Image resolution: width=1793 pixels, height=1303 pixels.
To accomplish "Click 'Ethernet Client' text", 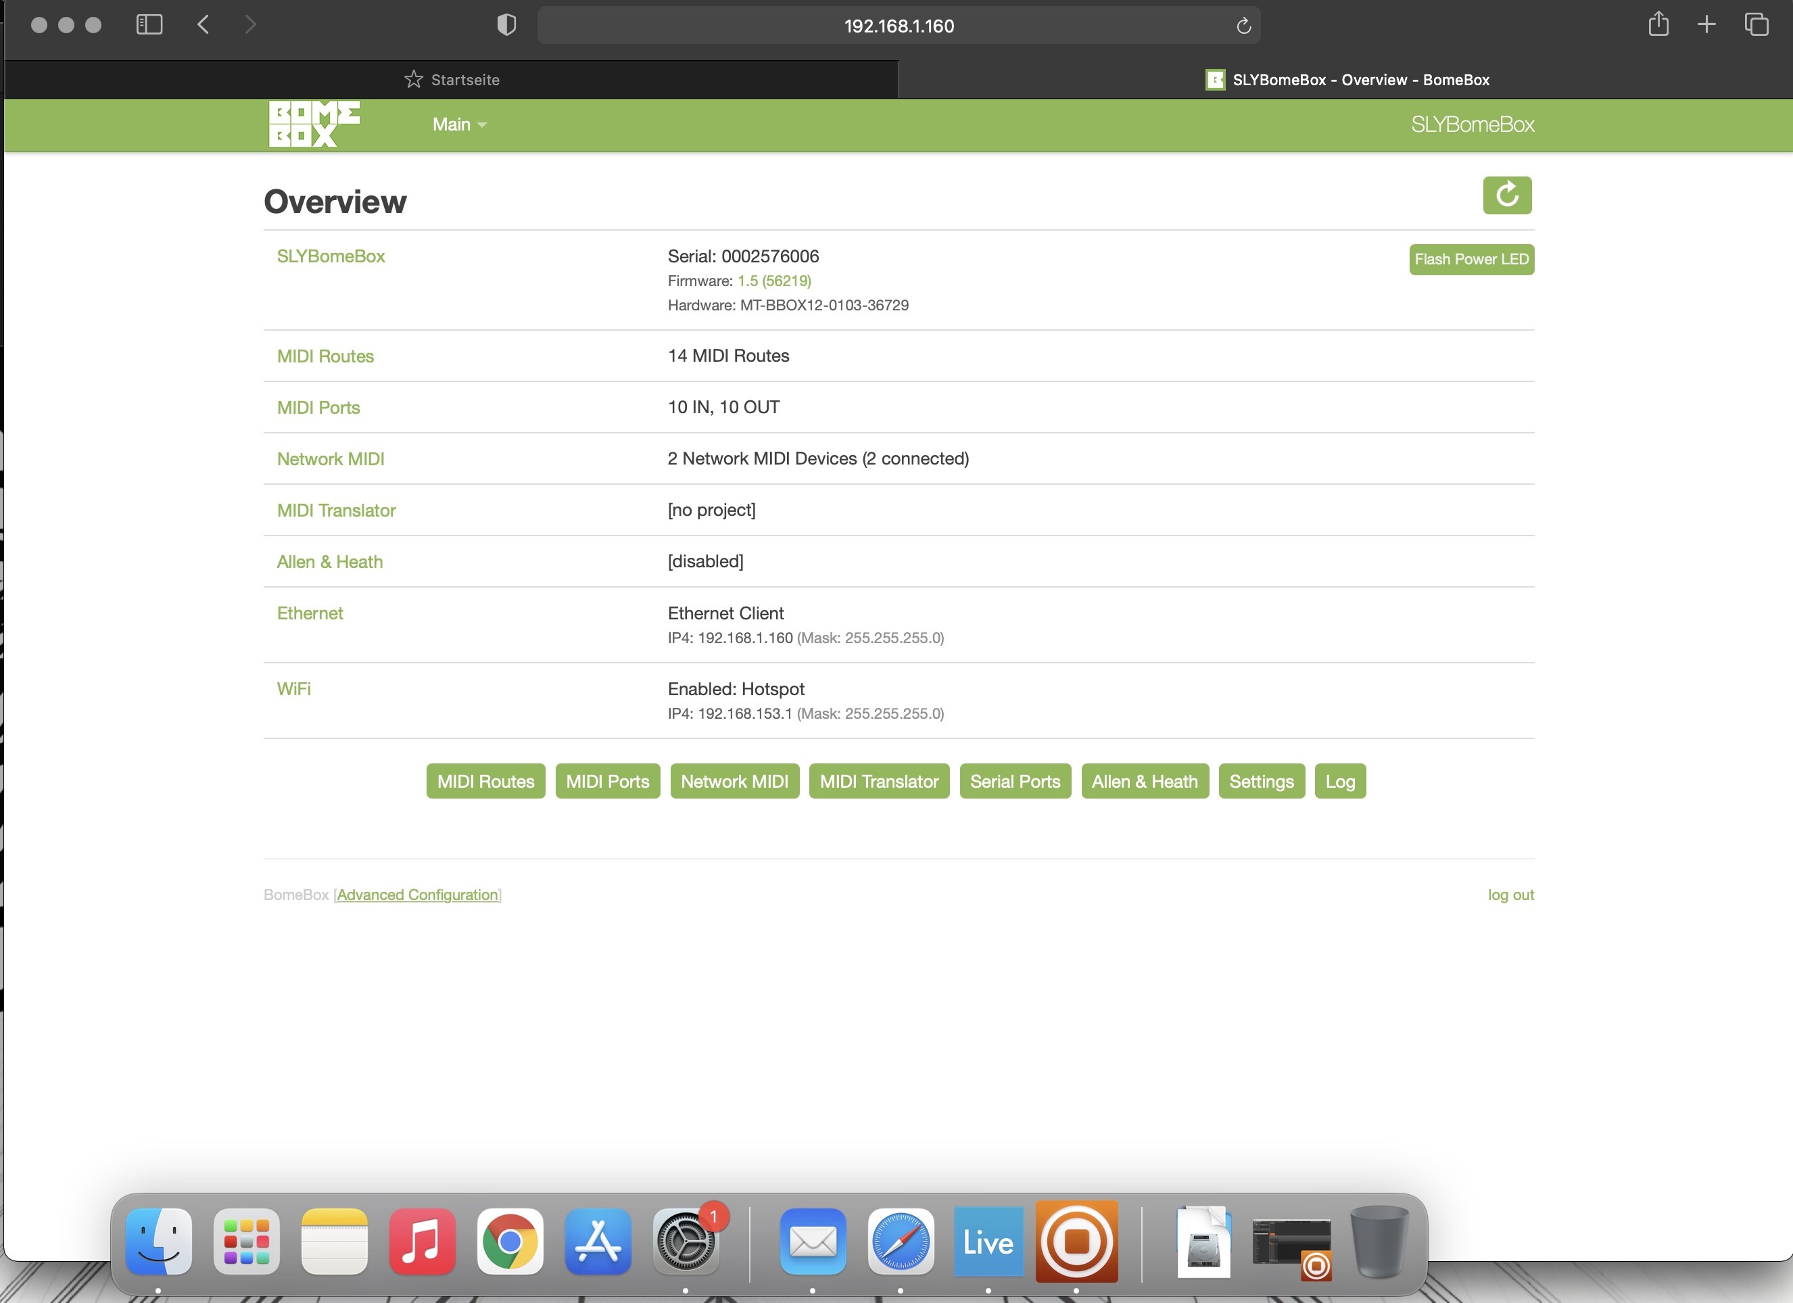I will 725,613.
